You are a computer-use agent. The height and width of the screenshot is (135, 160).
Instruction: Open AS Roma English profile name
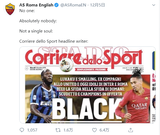tap(36, 5)
